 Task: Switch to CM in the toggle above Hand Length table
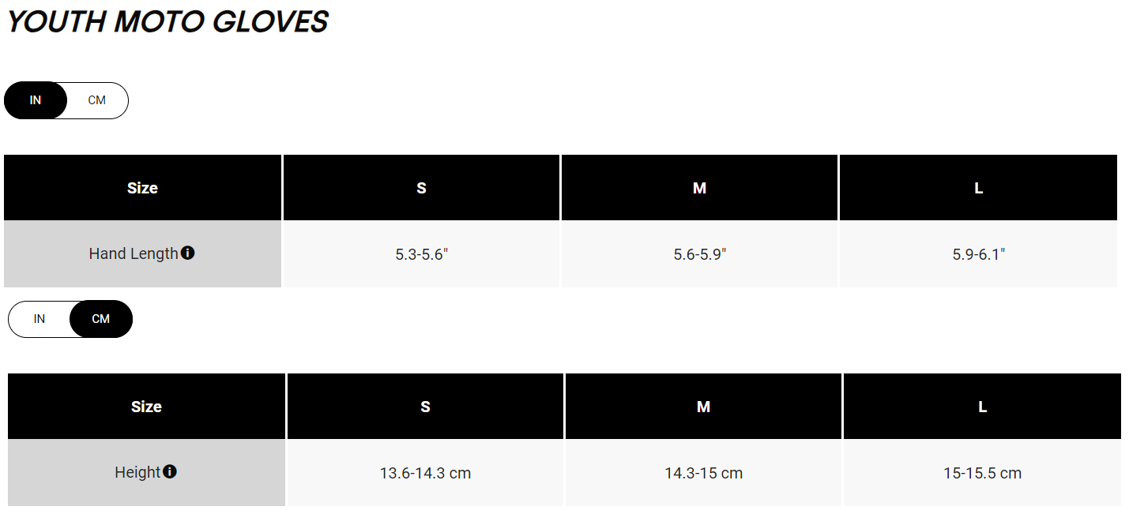97,100
